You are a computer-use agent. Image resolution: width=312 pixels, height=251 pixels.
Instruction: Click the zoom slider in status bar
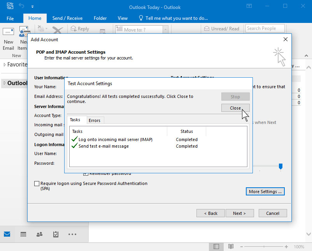(x=264, y=247)
